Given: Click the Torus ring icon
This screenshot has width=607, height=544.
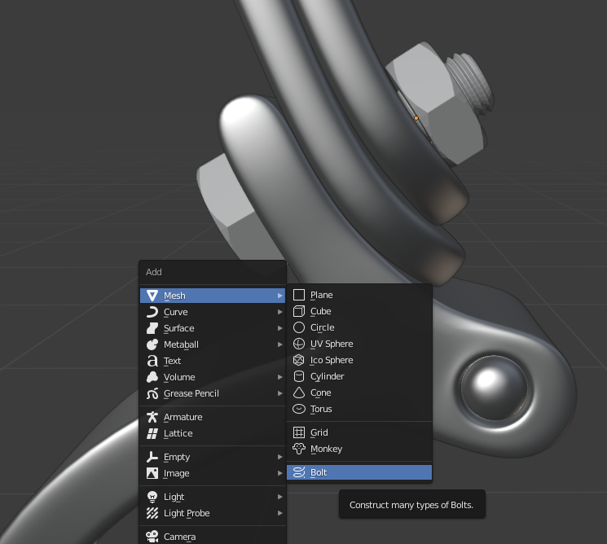Looking at the screenshot, I should [299, 409].
